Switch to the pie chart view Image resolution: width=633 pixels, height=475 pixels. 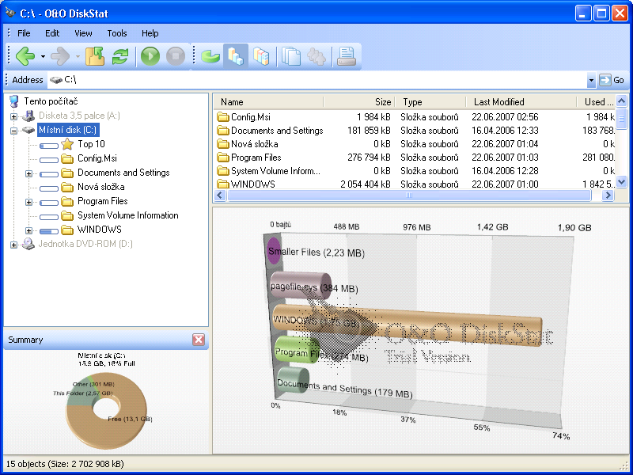210,56
